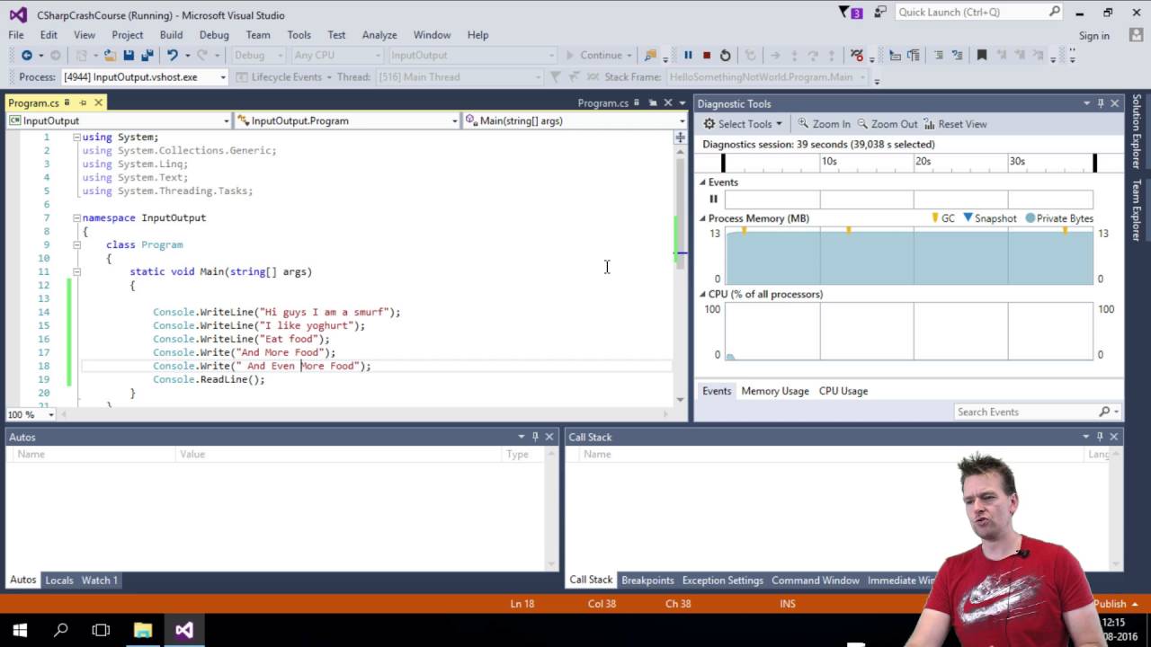Image resolution: width=1151 pixels, height=647 pixels.
Task: Switch to the CPU Usage tab
Action: [843, 391]
